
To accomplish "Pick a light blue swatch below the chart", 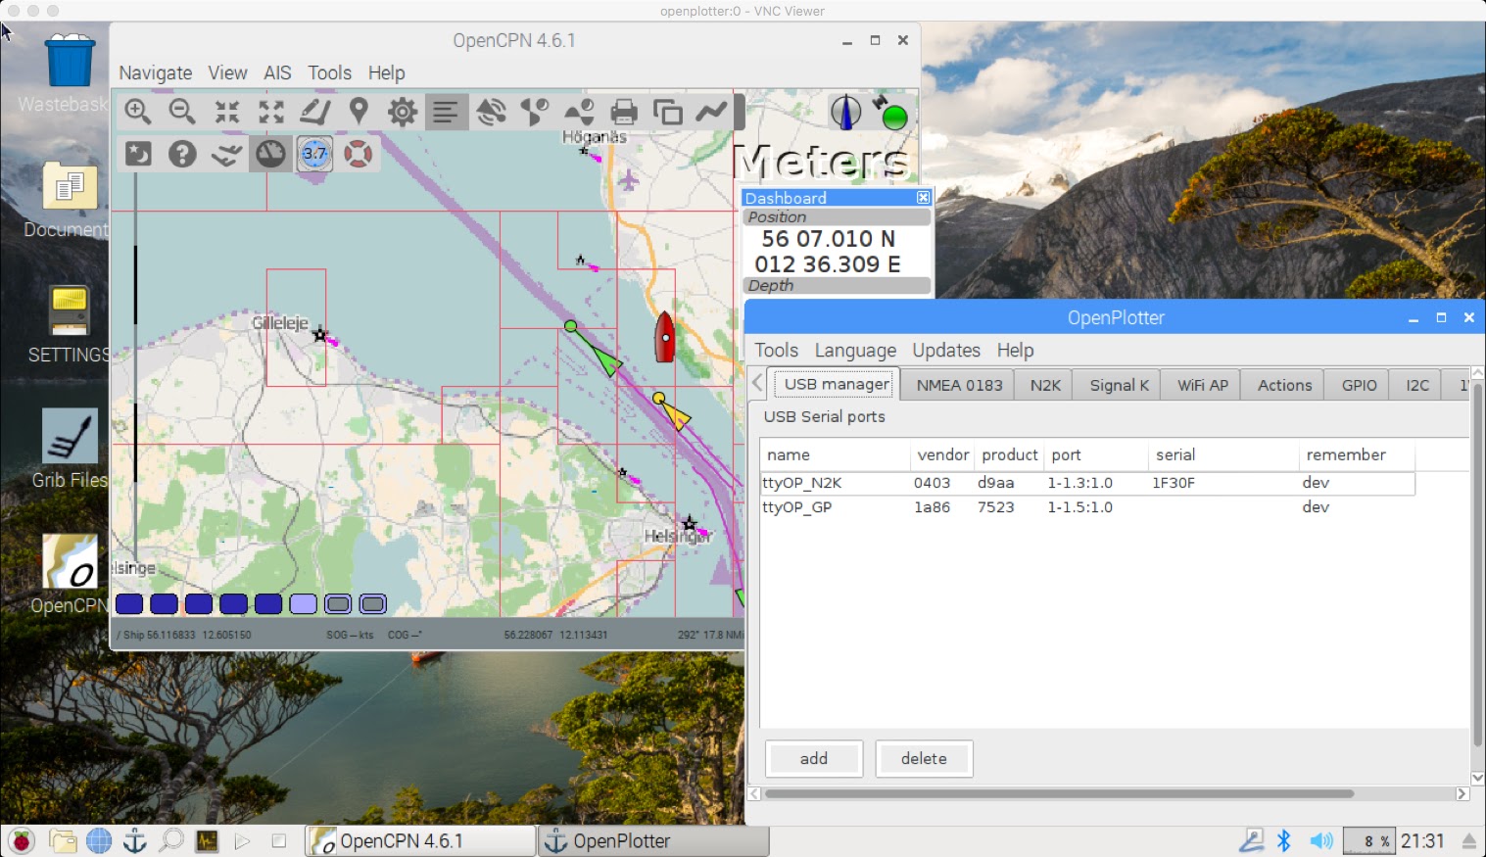I will point(304,603).
